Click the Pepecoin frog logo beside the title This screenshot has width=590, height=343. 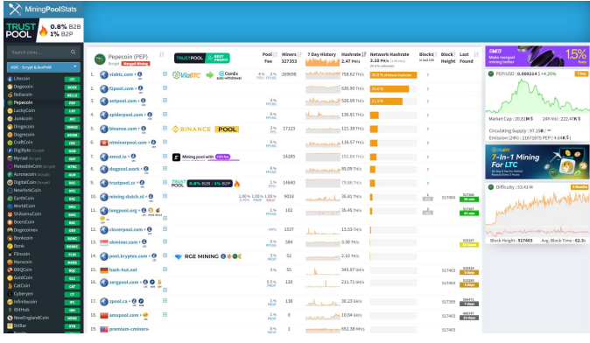100,59
